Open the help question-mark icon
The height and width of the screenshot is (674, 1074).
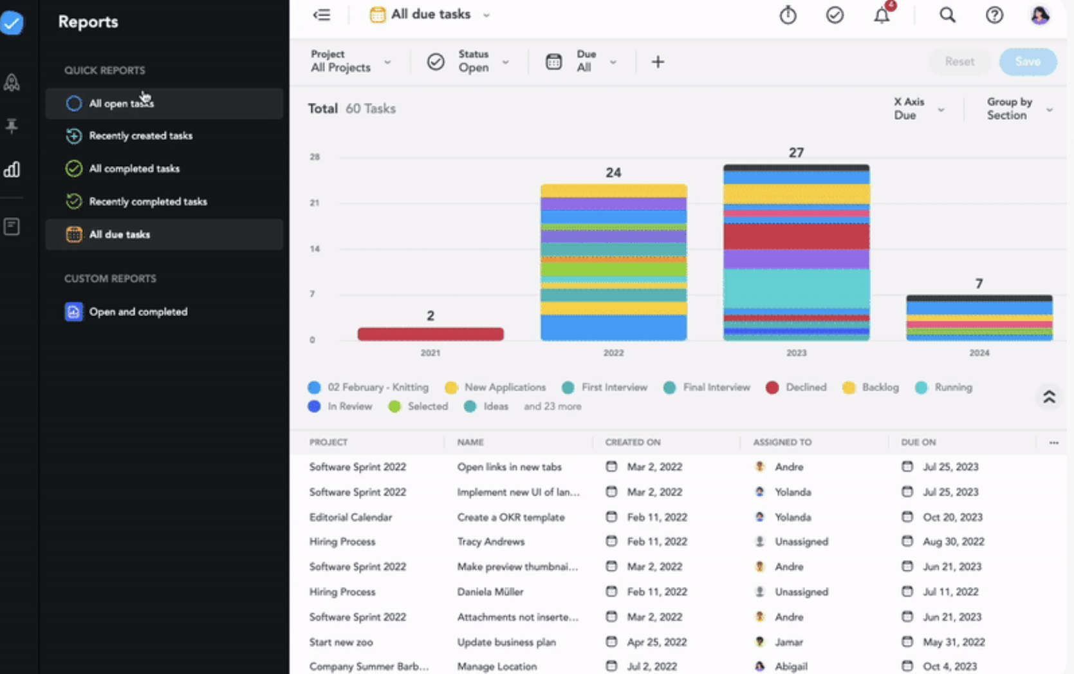(994, 14)
